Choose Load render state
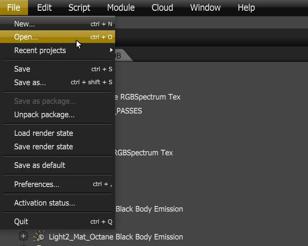Image resolution: width=308 pixels, height=246 pixels. click(58, 133)
